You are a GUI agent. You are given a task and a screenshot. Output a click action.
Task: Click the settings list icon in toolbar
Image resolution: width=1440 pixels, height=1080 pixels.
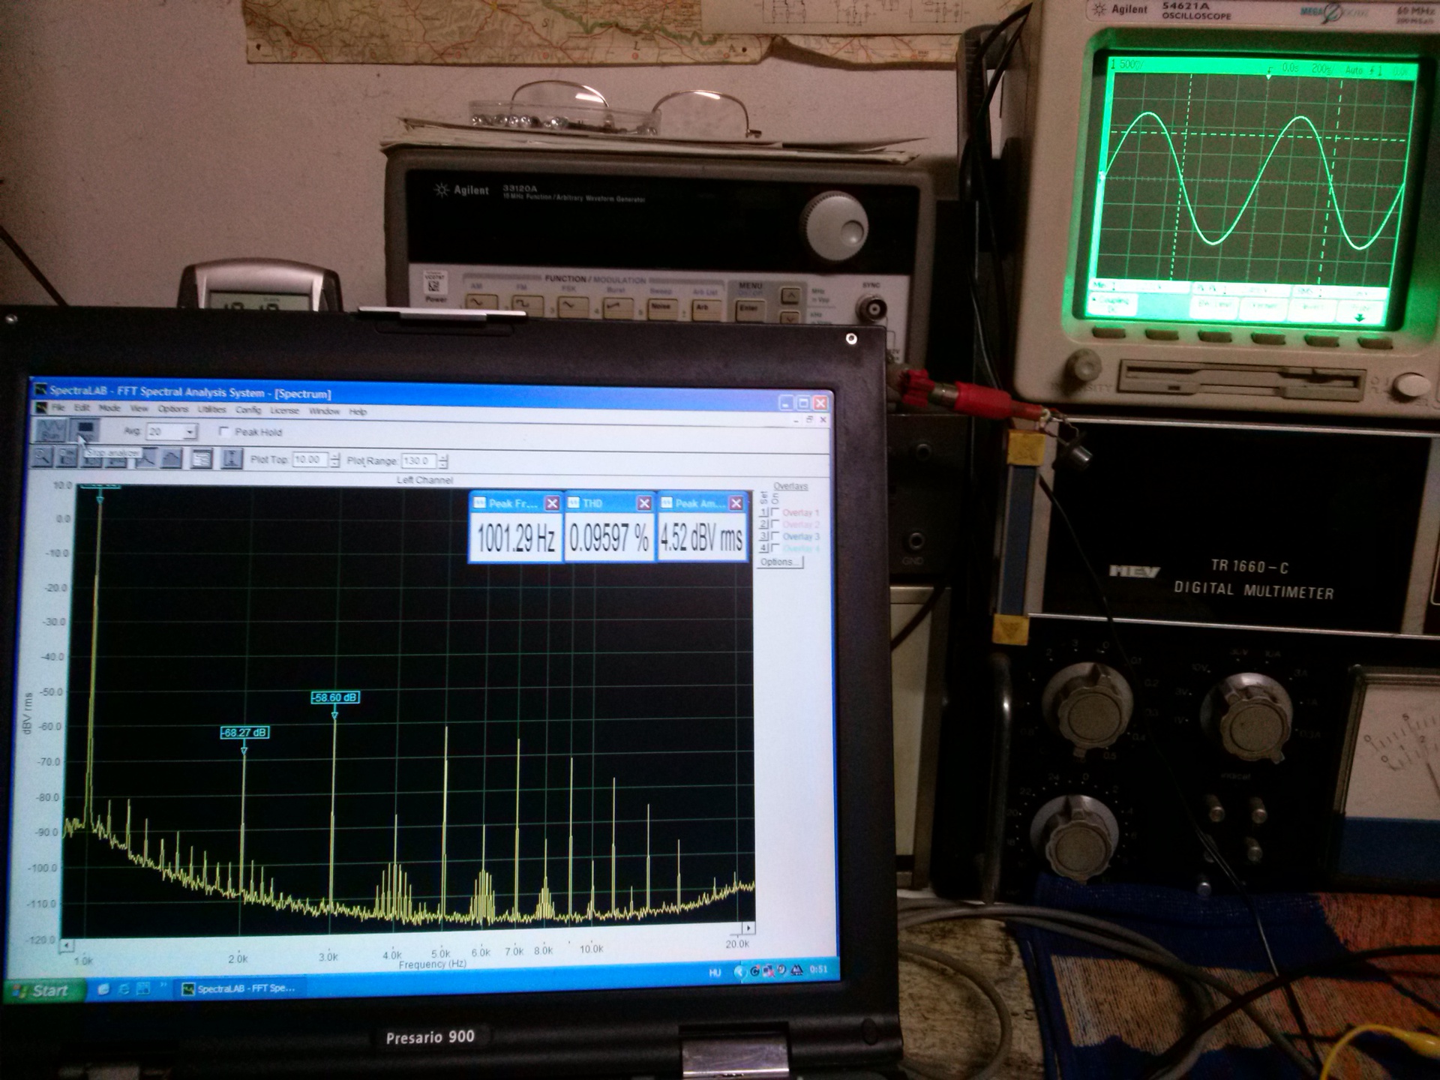pos(201,459)
